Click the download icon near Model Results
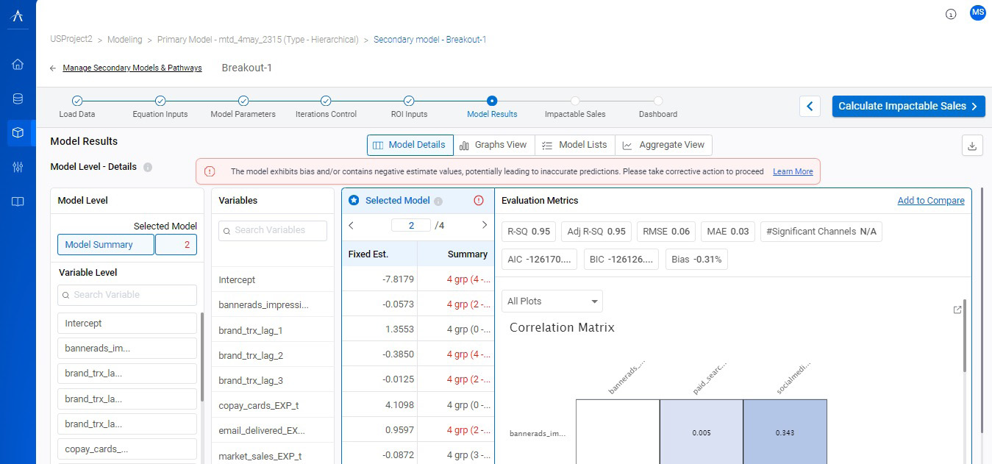The height and width of the screenshot is (464, 992). point(972,146)
